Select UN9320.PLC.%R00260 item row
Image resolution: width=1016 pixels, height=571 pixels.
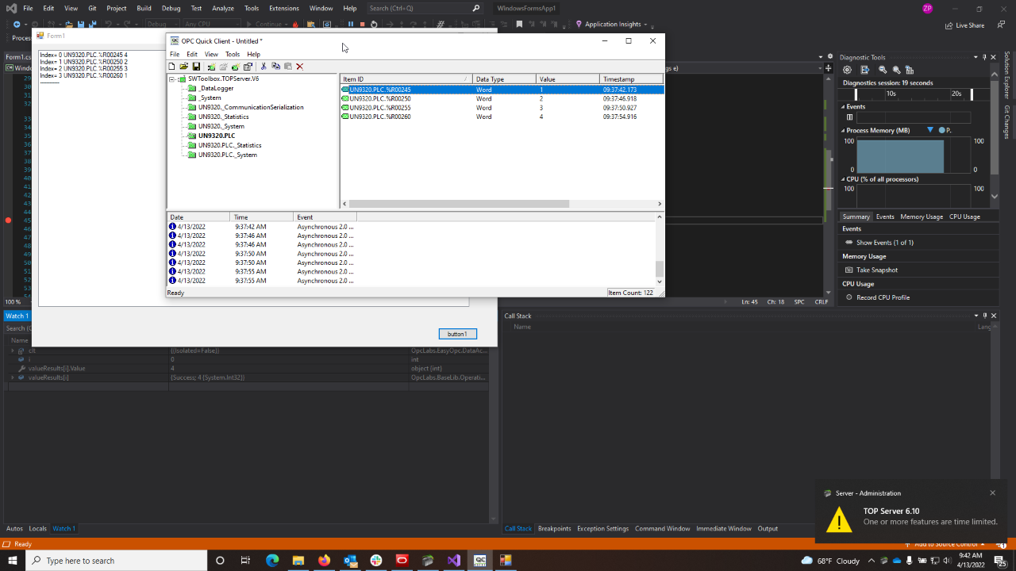502,117
